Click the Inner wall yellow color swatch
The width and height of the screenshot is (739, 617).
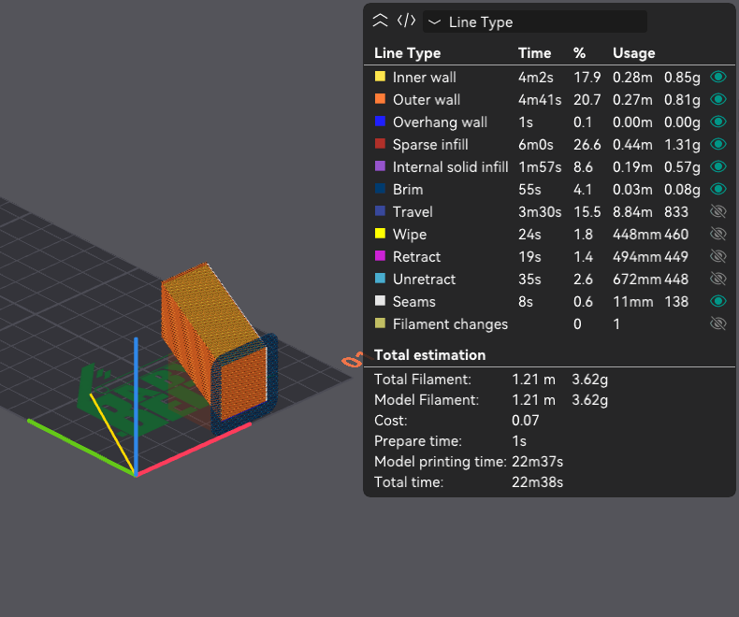pyautogui.click(x=380, y=77)
